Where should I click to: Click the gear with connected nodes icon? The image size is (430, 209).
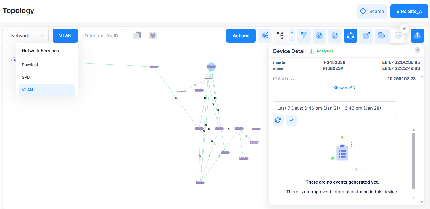[x=264, y=36]
